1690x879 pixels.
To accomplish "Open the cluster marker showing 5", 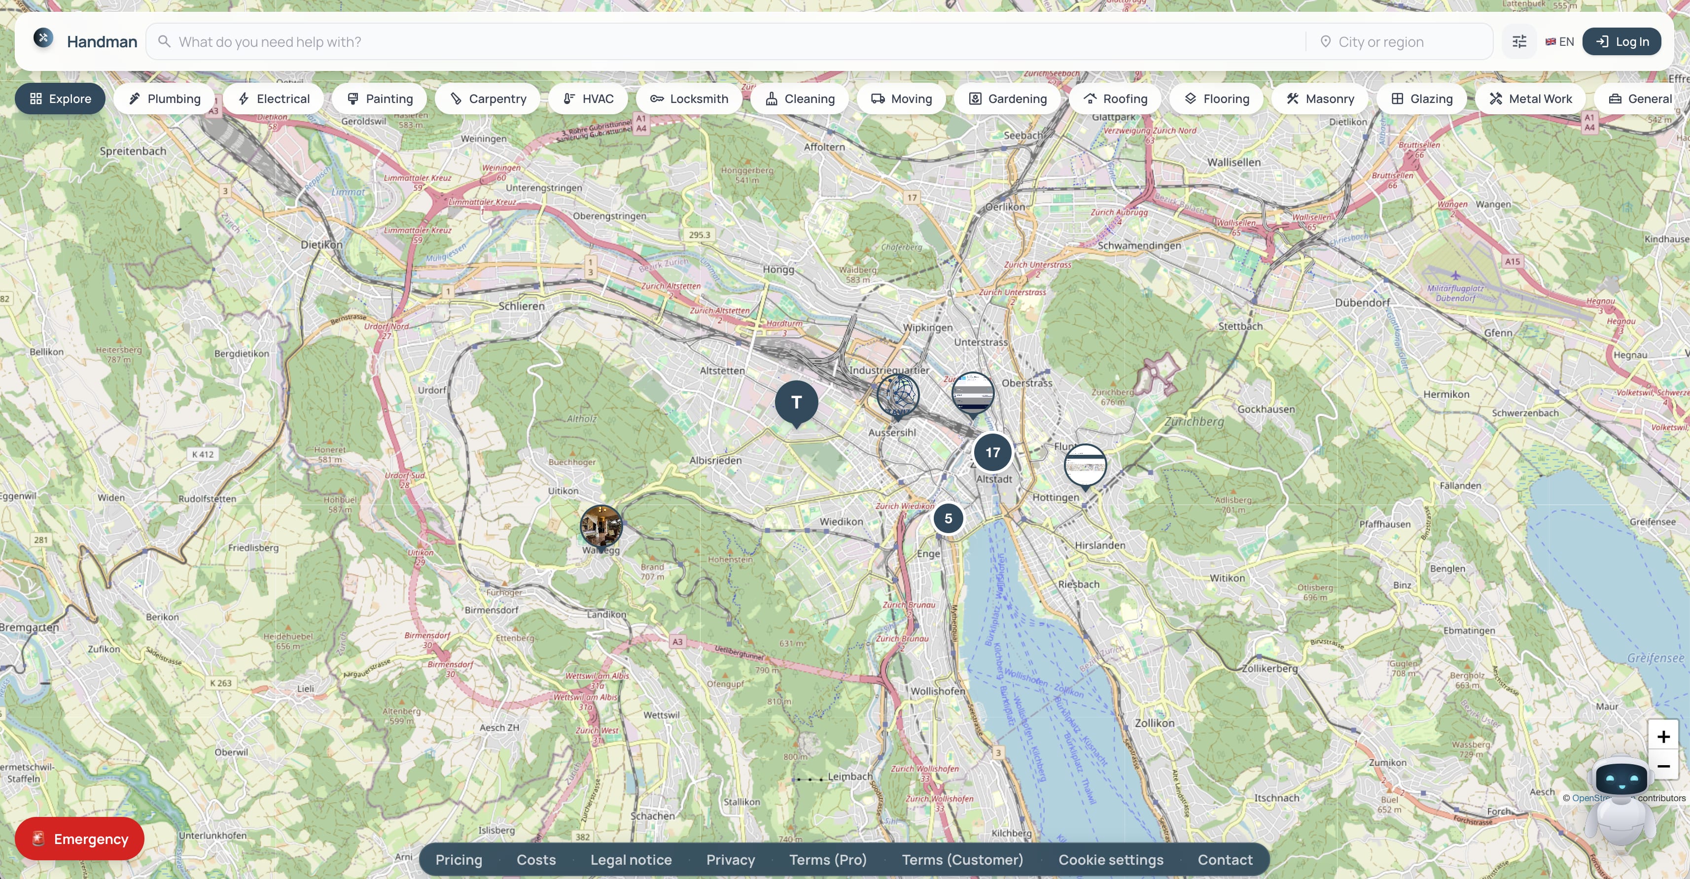I will 948,518.
